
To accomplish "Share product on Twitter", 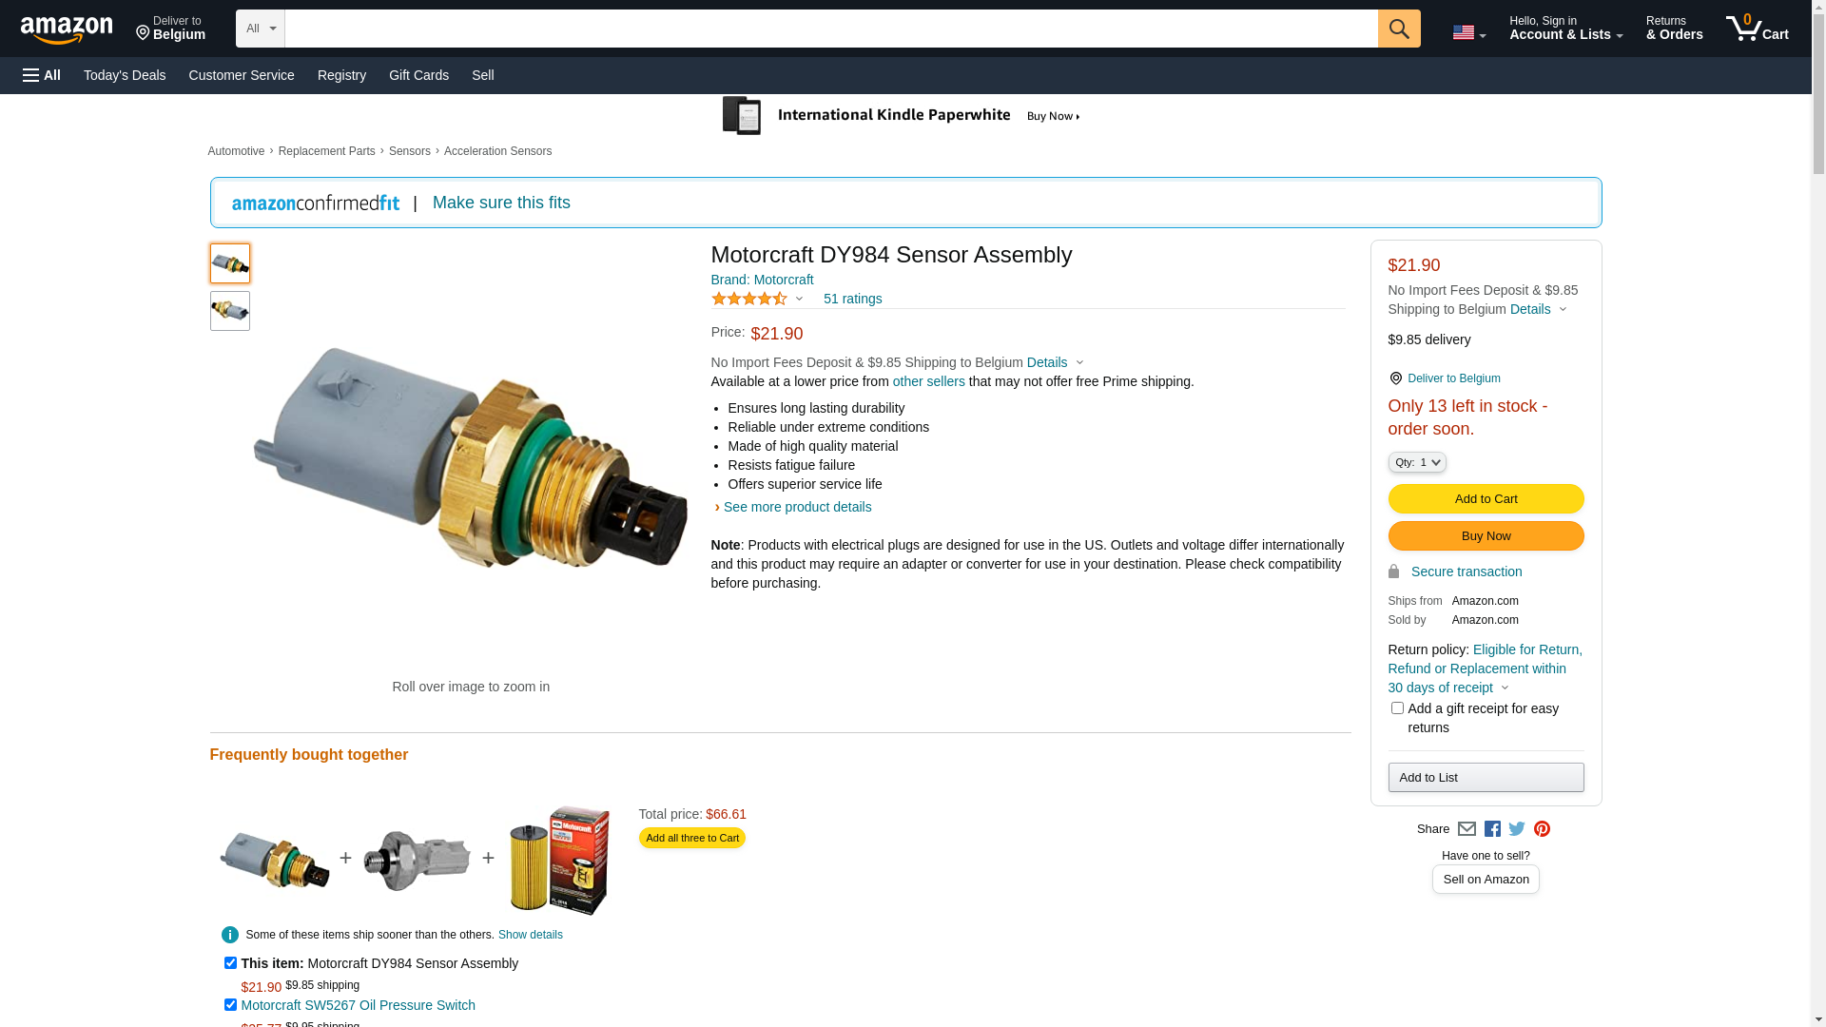I will 1517,829.
